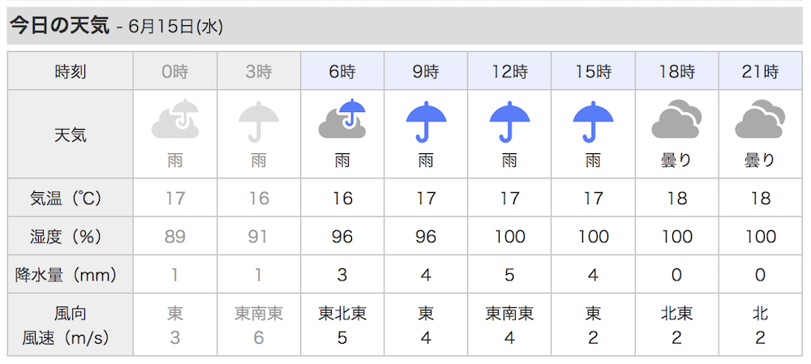Screen dimensions: 811x364
Task: Select the 降水量（mm）row label
Action: click(x=71, y=275)
